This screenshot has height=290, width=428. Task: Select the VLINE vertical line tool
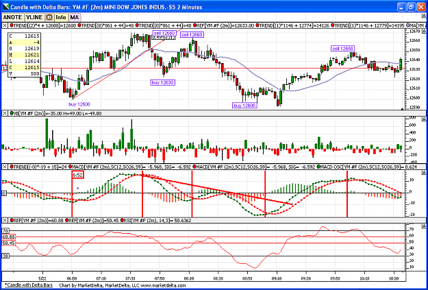(34, 17)
